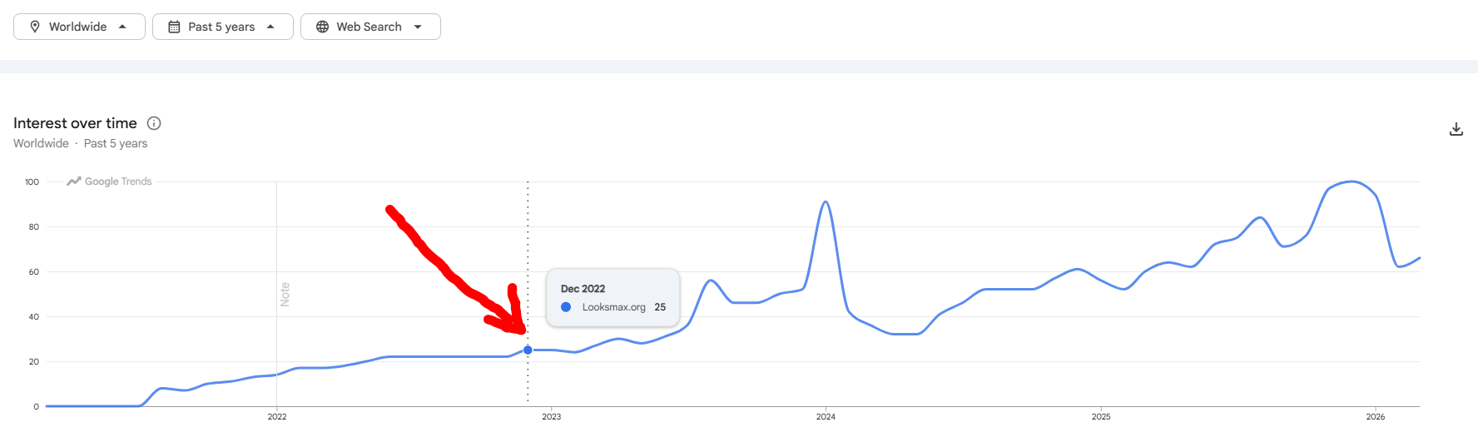The height and width of the screenshot is (442, 1478).
Task: Click the 2023 label on the x-axis
Action: pos(551,416)
